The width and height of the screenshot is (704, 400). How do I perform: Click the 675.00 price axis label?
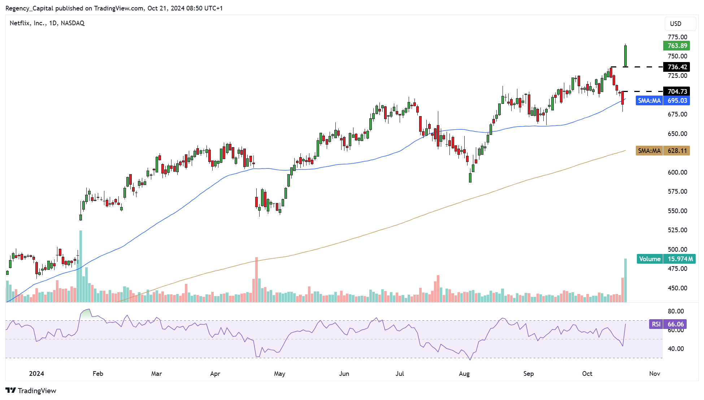click(677, 114)
